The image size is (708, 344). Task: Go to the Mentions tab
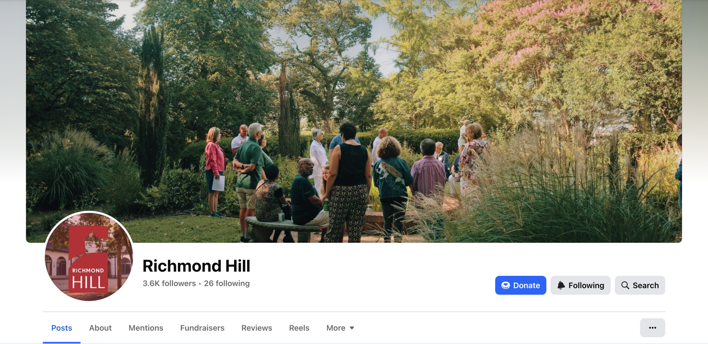pos(146,328)
